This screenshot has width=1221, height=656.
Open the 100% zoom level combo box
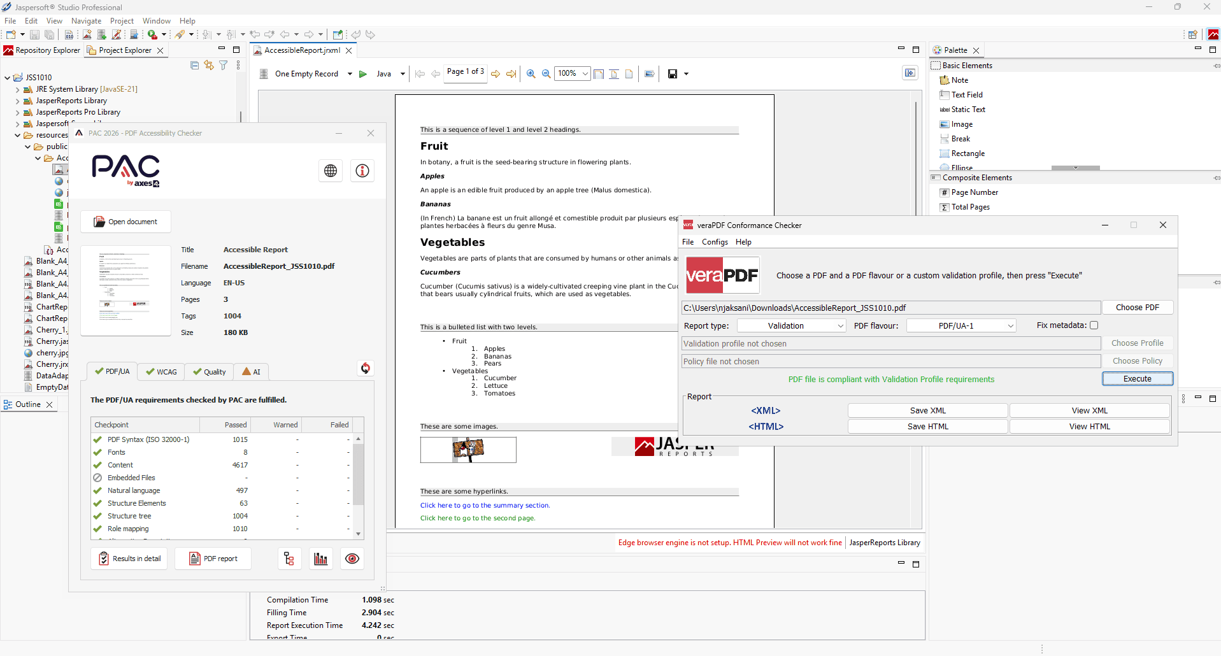[x=573, y=73]
